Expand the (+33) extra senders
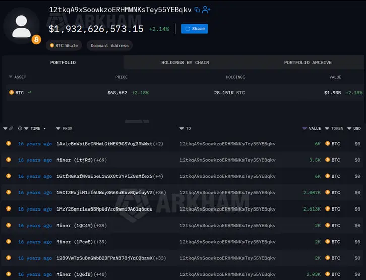Viewport: 366px width, 280px height. (x=160, y=258)
